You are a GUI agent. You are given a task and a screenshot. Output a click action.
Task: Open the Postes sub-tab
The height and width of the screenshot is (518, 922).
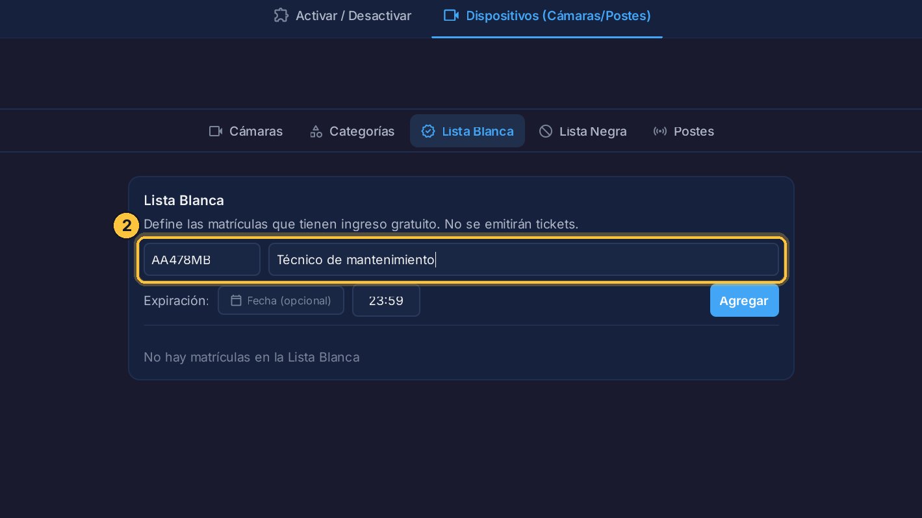coord(684,131)
